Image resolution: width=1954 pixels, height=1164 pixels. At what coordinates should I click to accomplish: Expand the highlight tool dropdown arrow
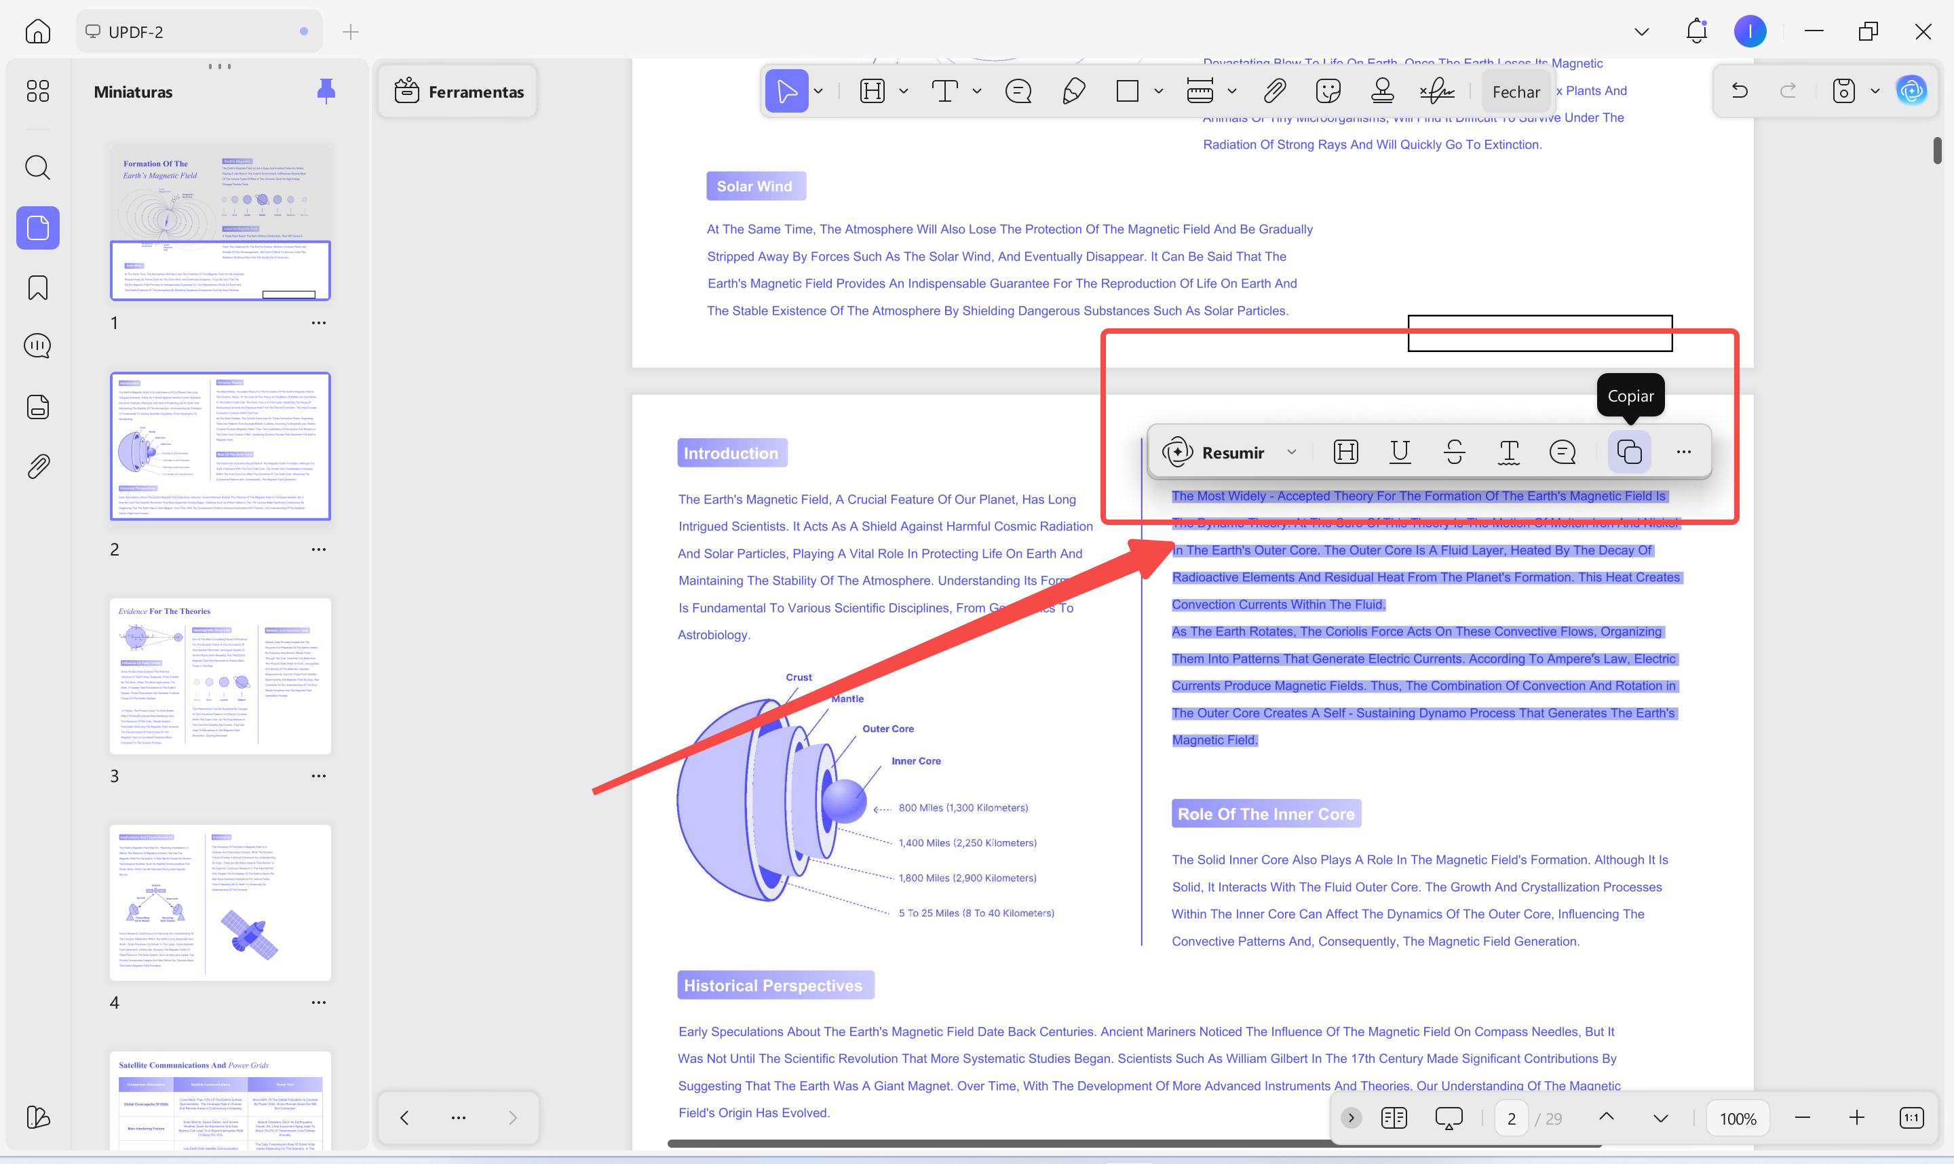pos(904,92)
